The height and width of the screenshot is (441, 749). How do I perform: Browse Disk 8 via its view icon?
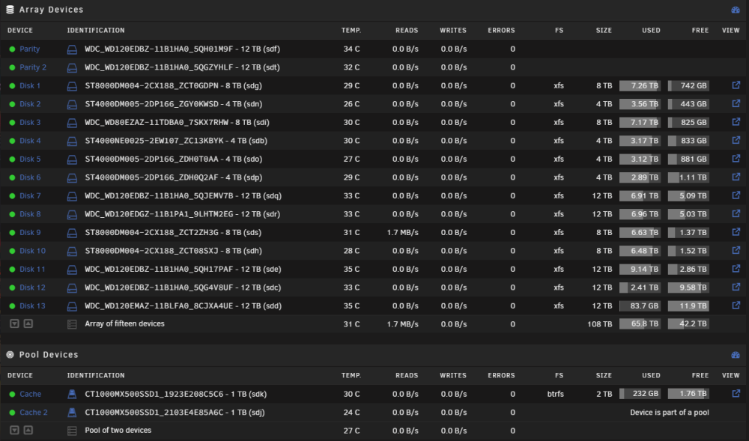[736, 213]
